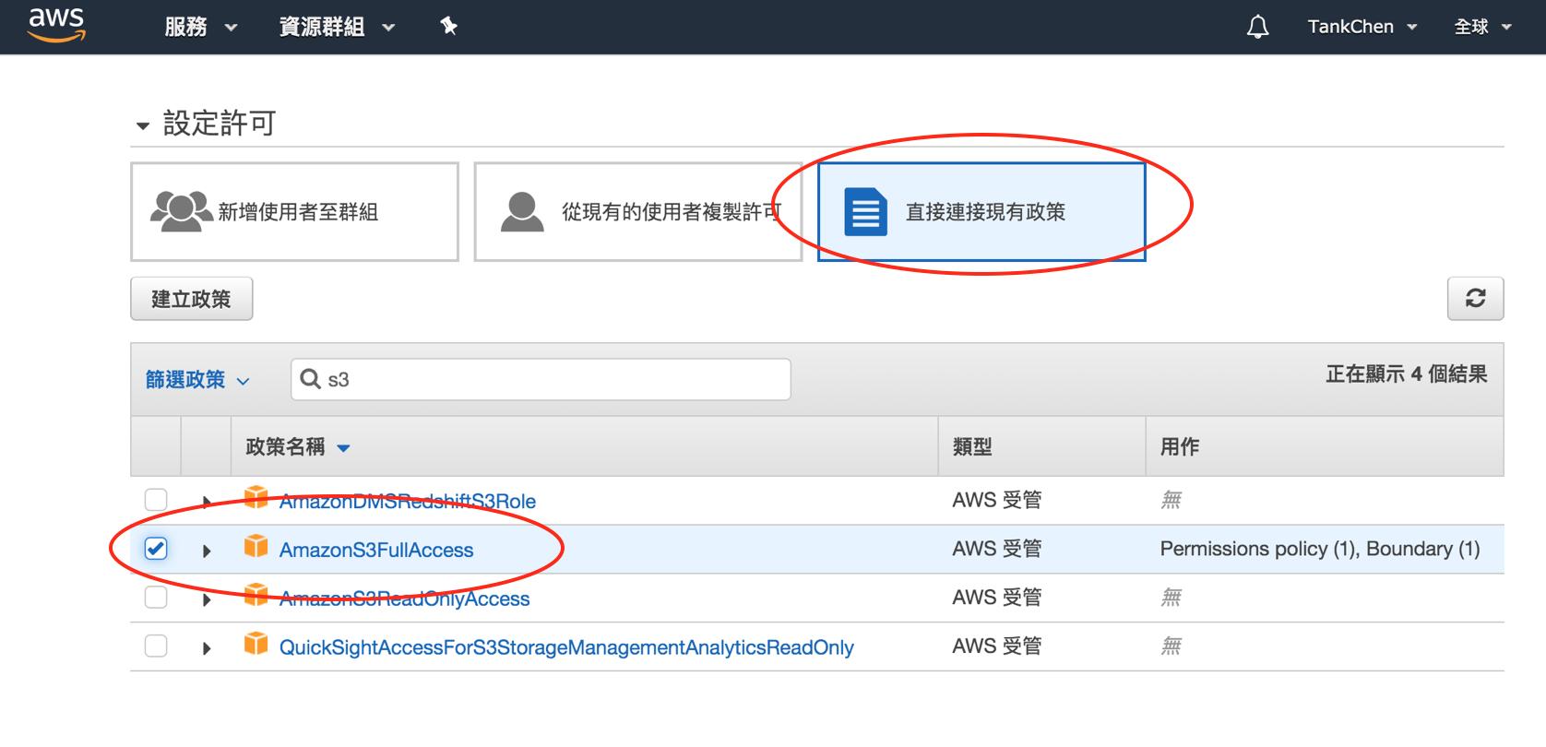Open the AmazonDMSRedshiftS3Role policy link
The height and width of the screenshot is (747, 1546).
[x=408, y=502]
